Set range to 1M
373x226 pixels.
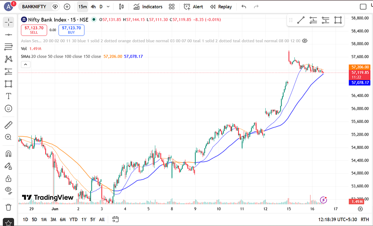click(44, 219)
